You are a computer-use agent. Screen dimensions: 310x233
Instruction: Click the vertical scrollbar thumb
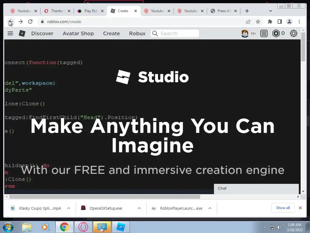(303, 47)
